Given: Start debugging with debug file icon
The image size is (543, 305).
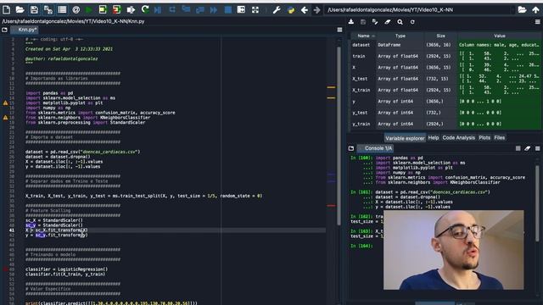Looking at the screenshot, I should coord(158,9).
